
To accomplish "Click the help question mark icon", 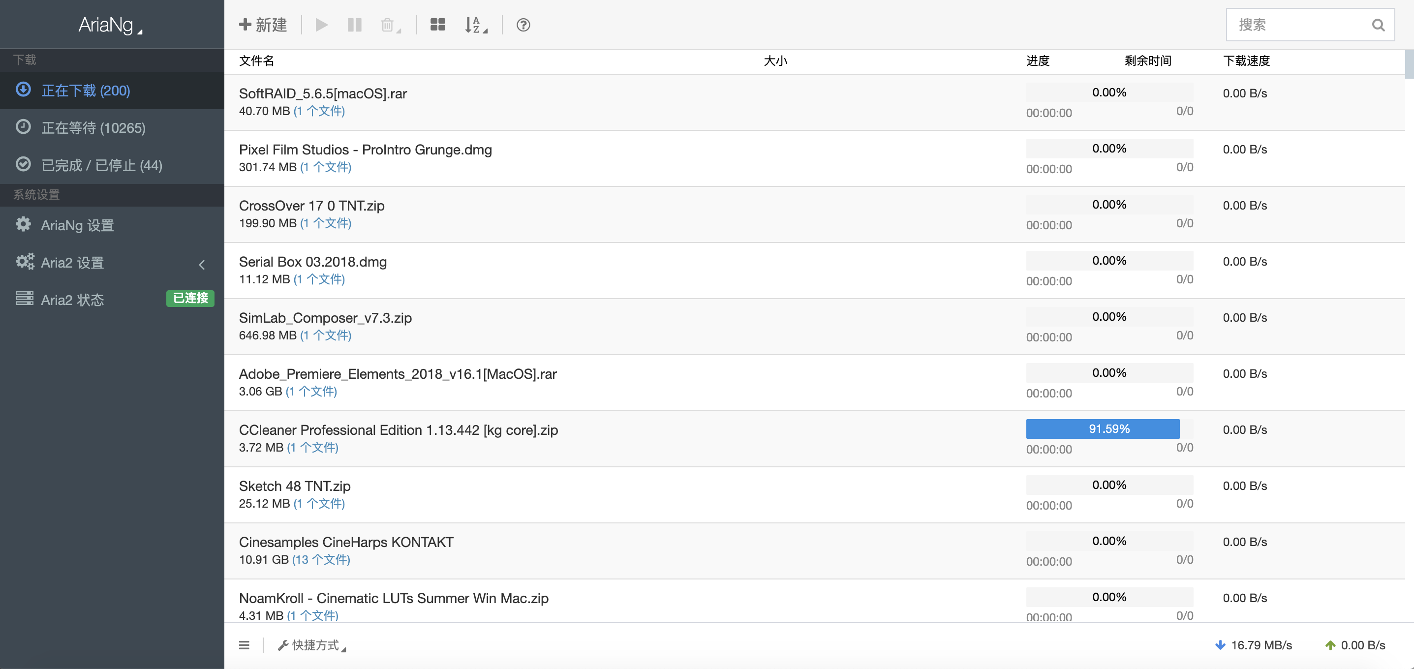I will 523,25.
